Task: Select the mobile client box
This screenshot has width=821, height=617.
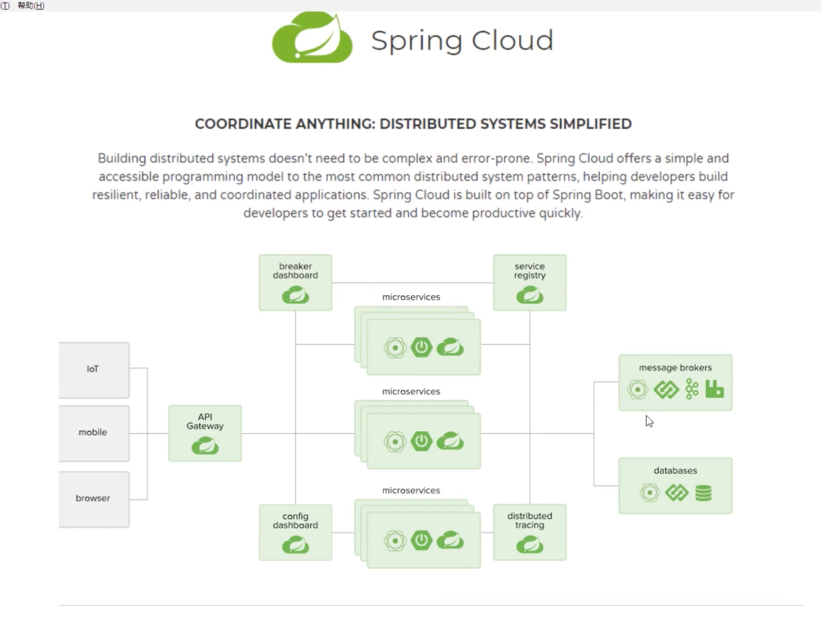Action: coord(94,433)
